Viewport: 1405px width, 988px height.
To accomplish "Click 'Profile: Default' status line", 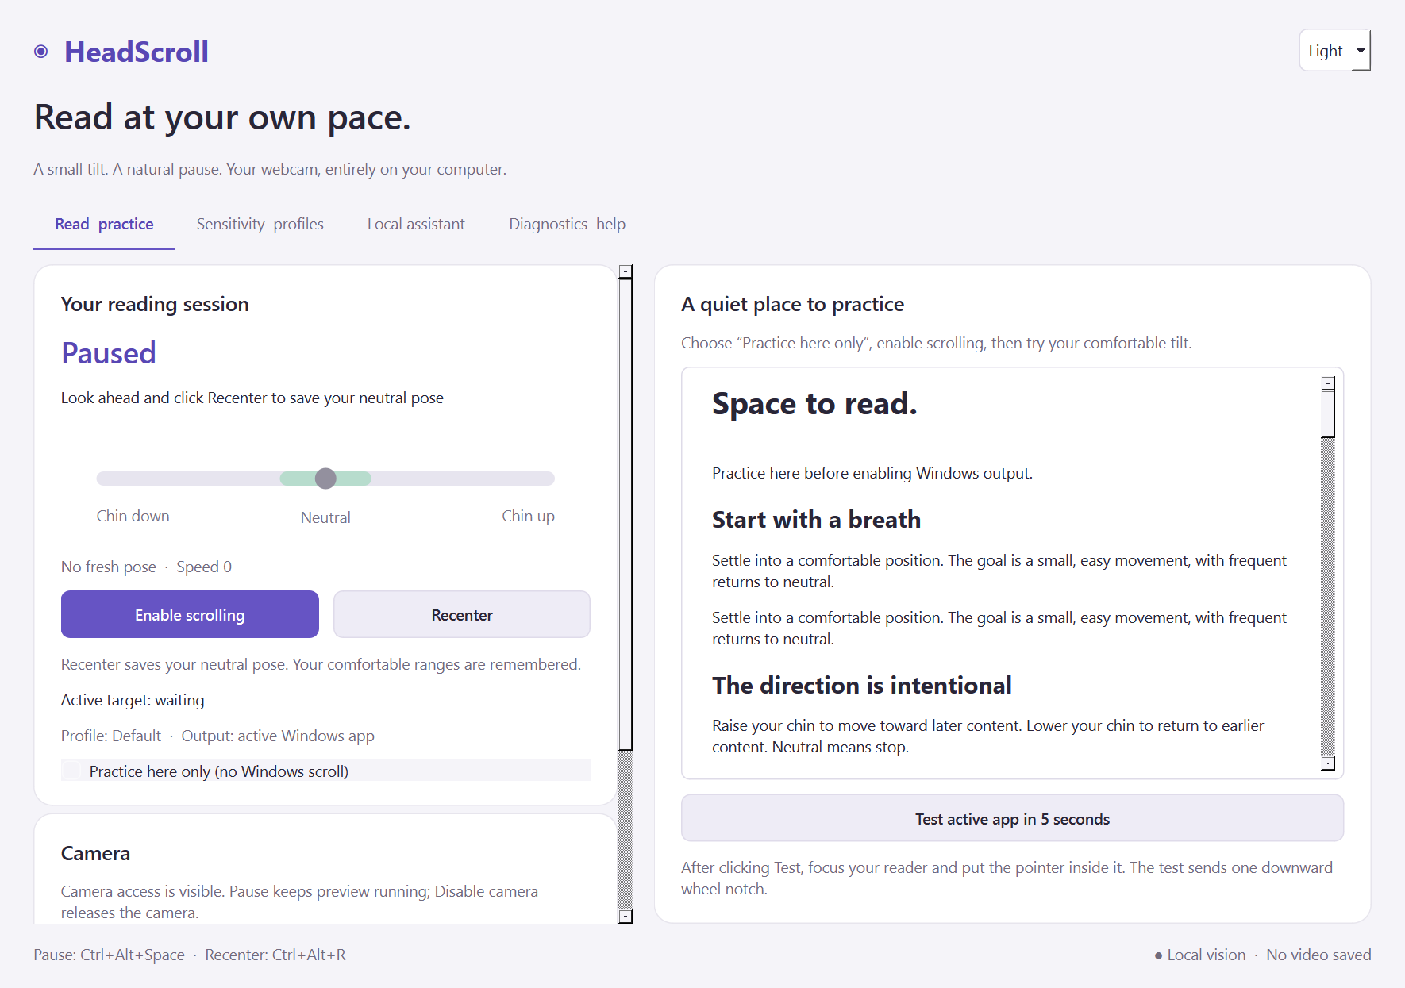I will pos(217,736).
